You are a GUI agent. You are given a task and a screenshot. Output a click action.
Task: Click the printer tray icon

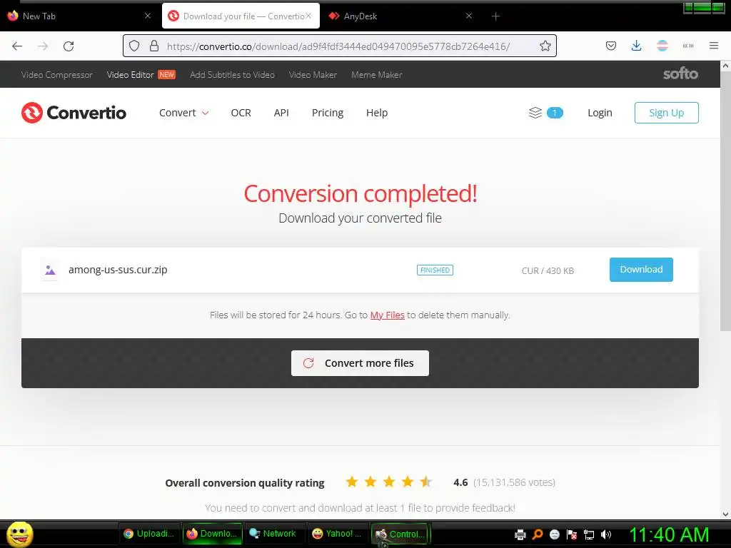520,534
